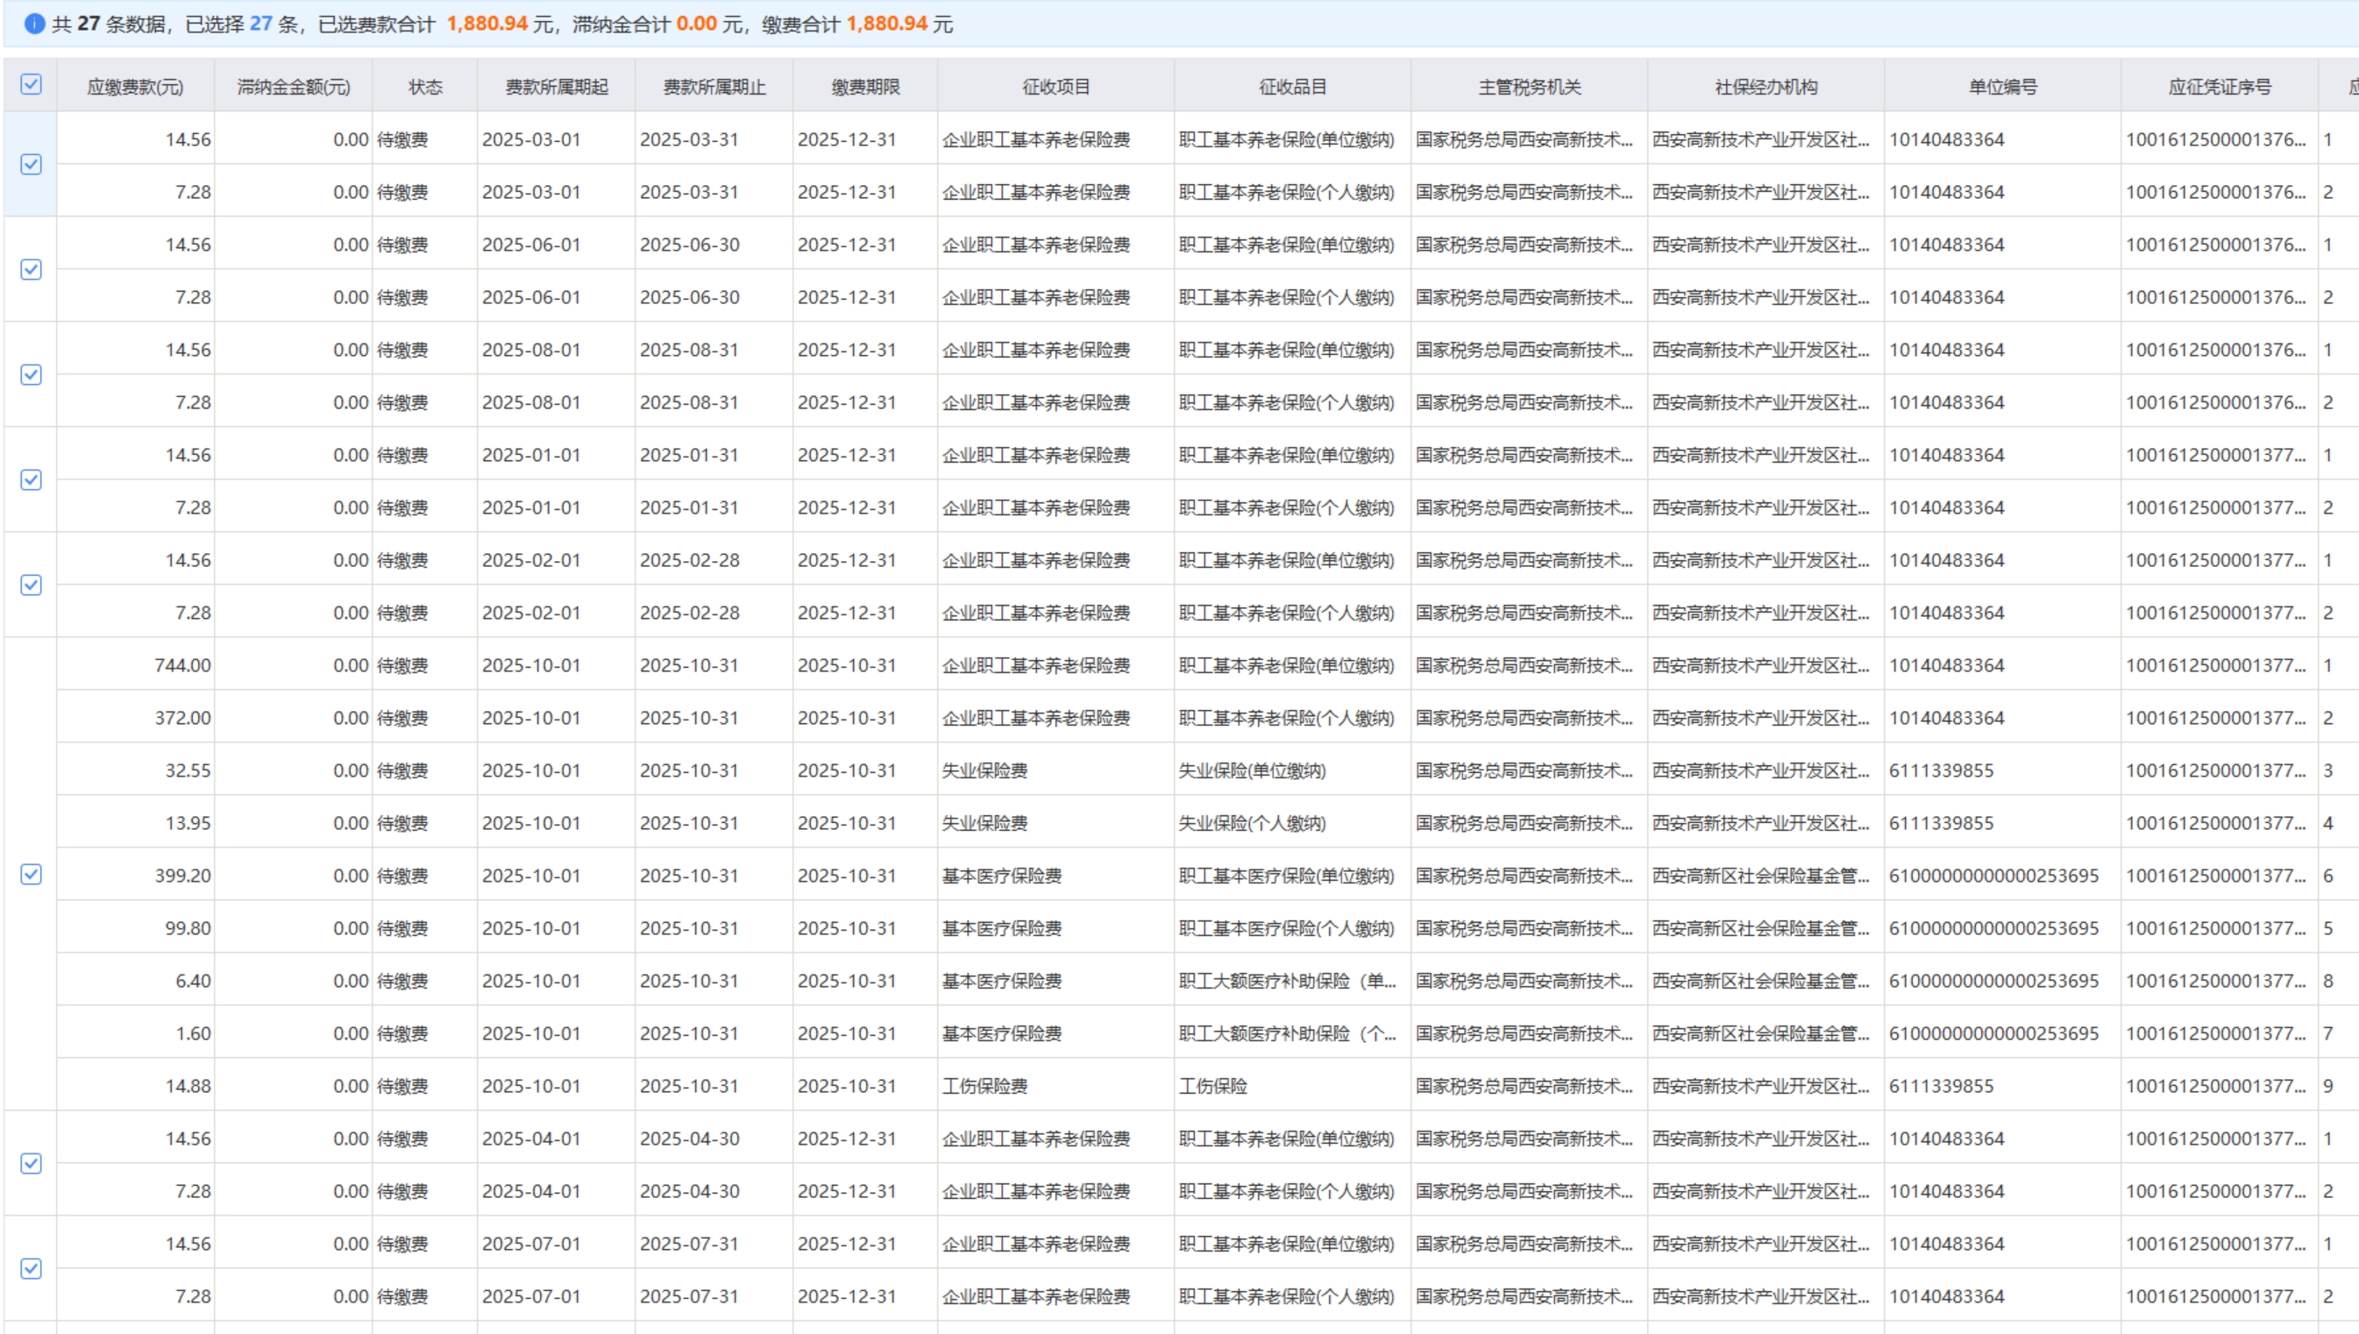Click the 主管税务机关 column header
Viewport: 2359px width, 1334px height.
[x=1529, y=87]
